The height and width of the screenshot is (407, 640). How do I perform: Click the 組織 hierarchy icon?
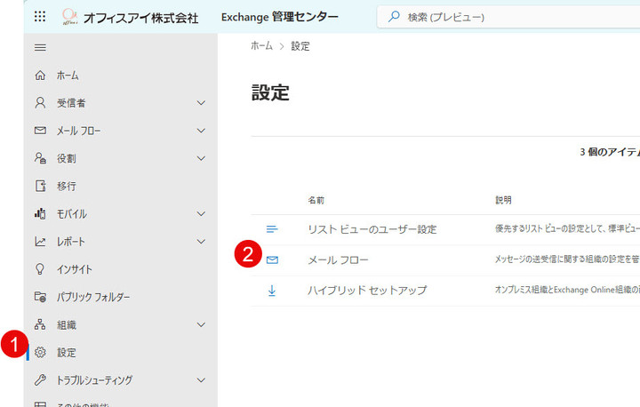(x=40, y=325)
